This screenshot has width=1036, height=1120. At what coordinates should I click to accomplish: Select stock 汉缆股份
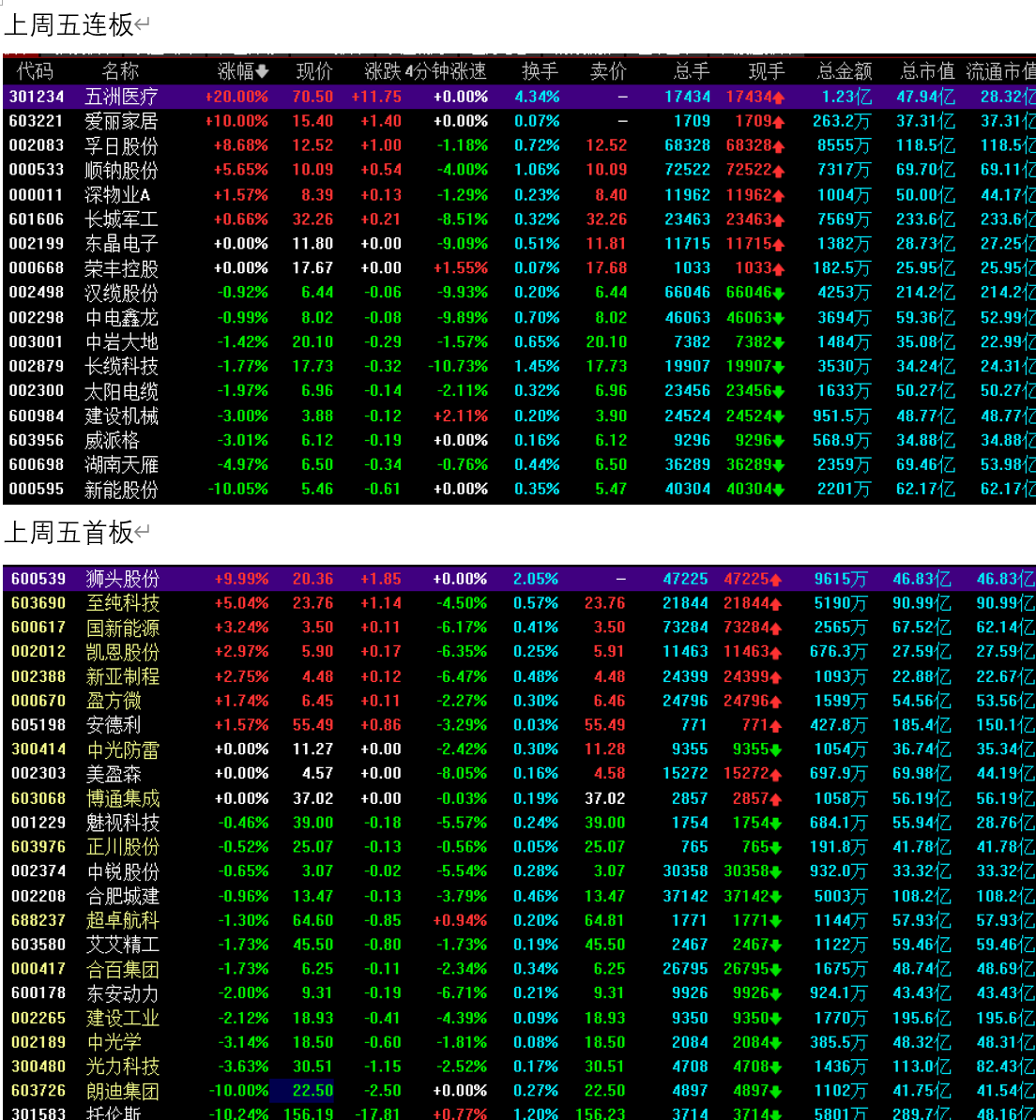[121, 293]
